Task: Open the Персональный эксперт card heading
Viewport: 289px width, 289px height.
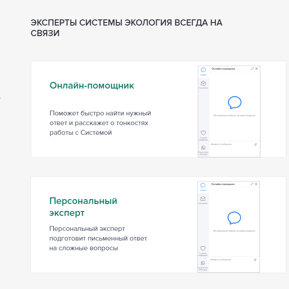Action: pos(83,207)
